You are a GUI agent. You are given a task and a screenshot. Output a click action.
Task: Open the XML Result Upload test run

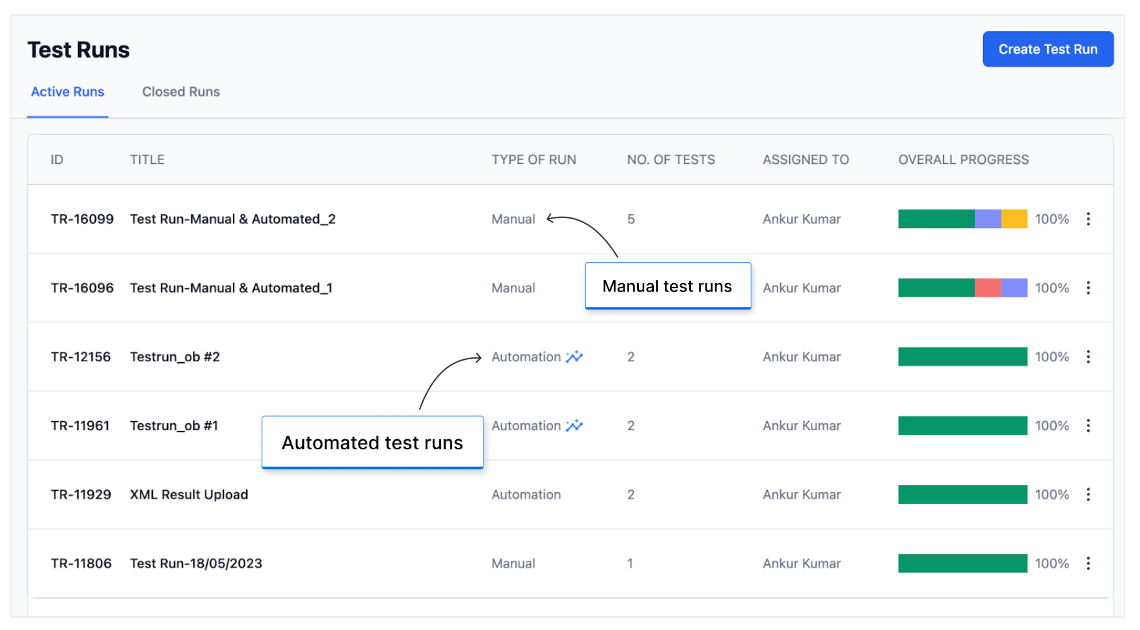(189, 495)
